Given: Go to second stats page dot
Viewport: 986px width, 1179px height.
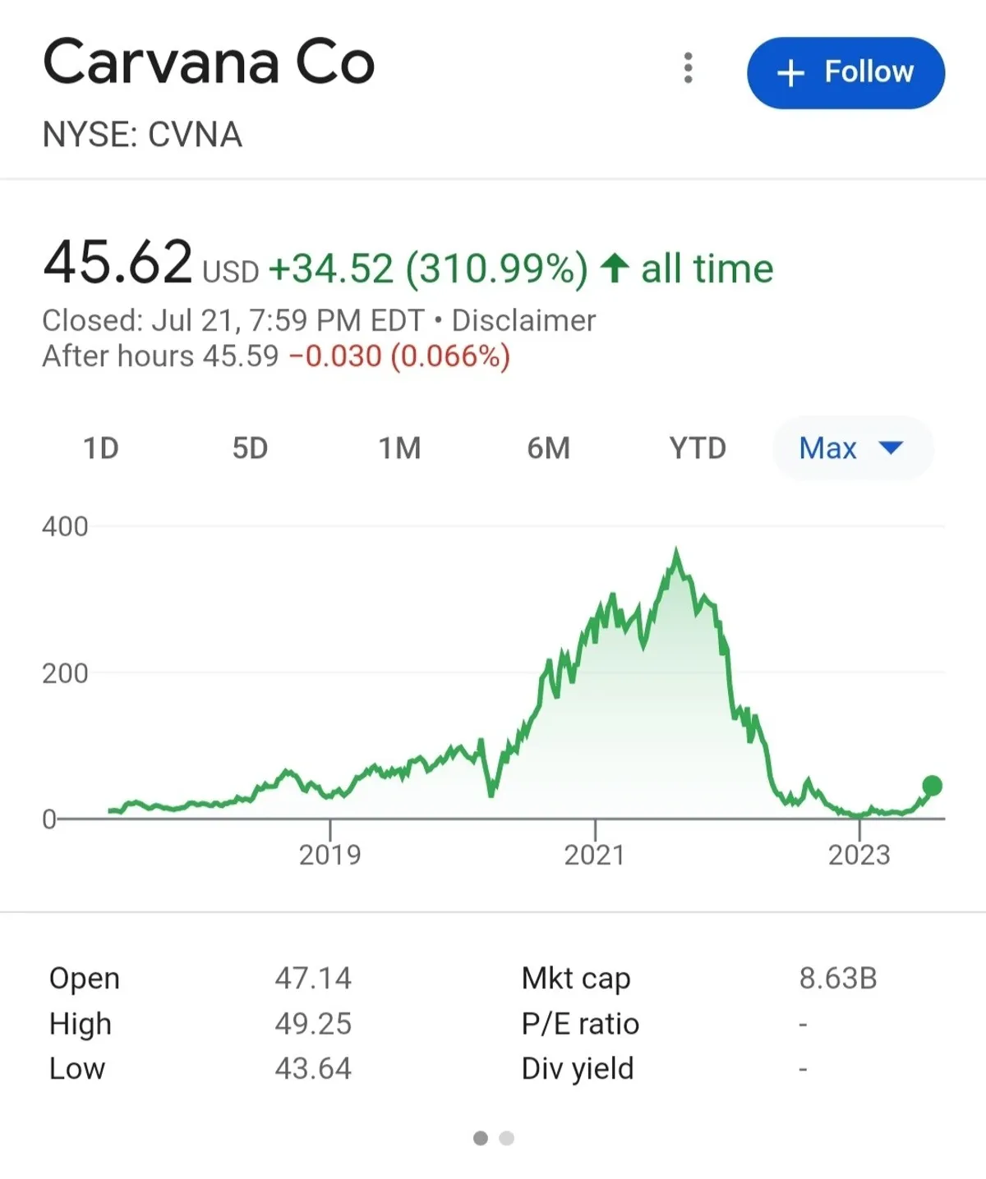Looking at the screenshot, I should (x=507, y=1138).
